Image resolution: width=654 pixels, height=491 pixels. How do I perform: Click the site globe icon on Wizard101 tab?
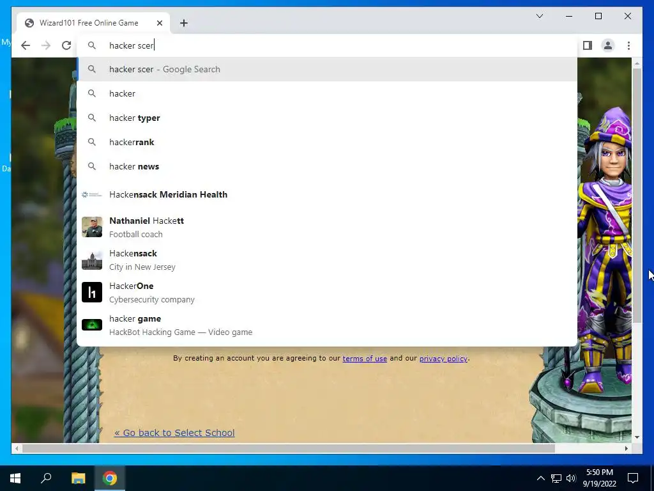(x=29, y=23)
